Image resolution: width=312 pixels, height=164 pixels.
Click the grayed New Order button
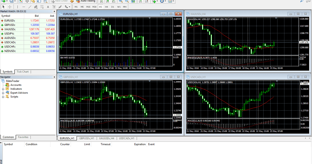tap(60, 2)
